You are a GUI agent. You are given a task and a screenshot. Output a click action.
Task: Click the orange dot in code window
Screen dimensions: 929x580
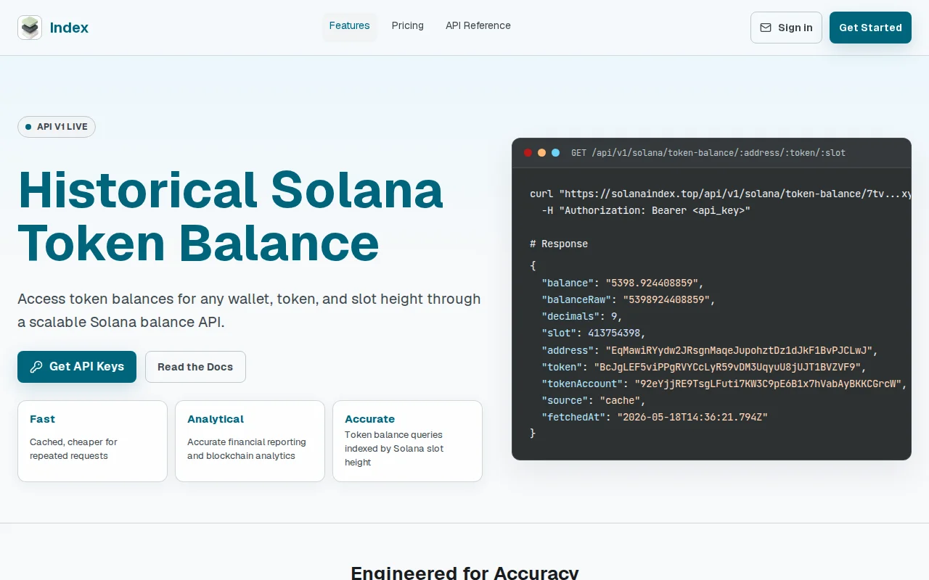tap(541, 153)
